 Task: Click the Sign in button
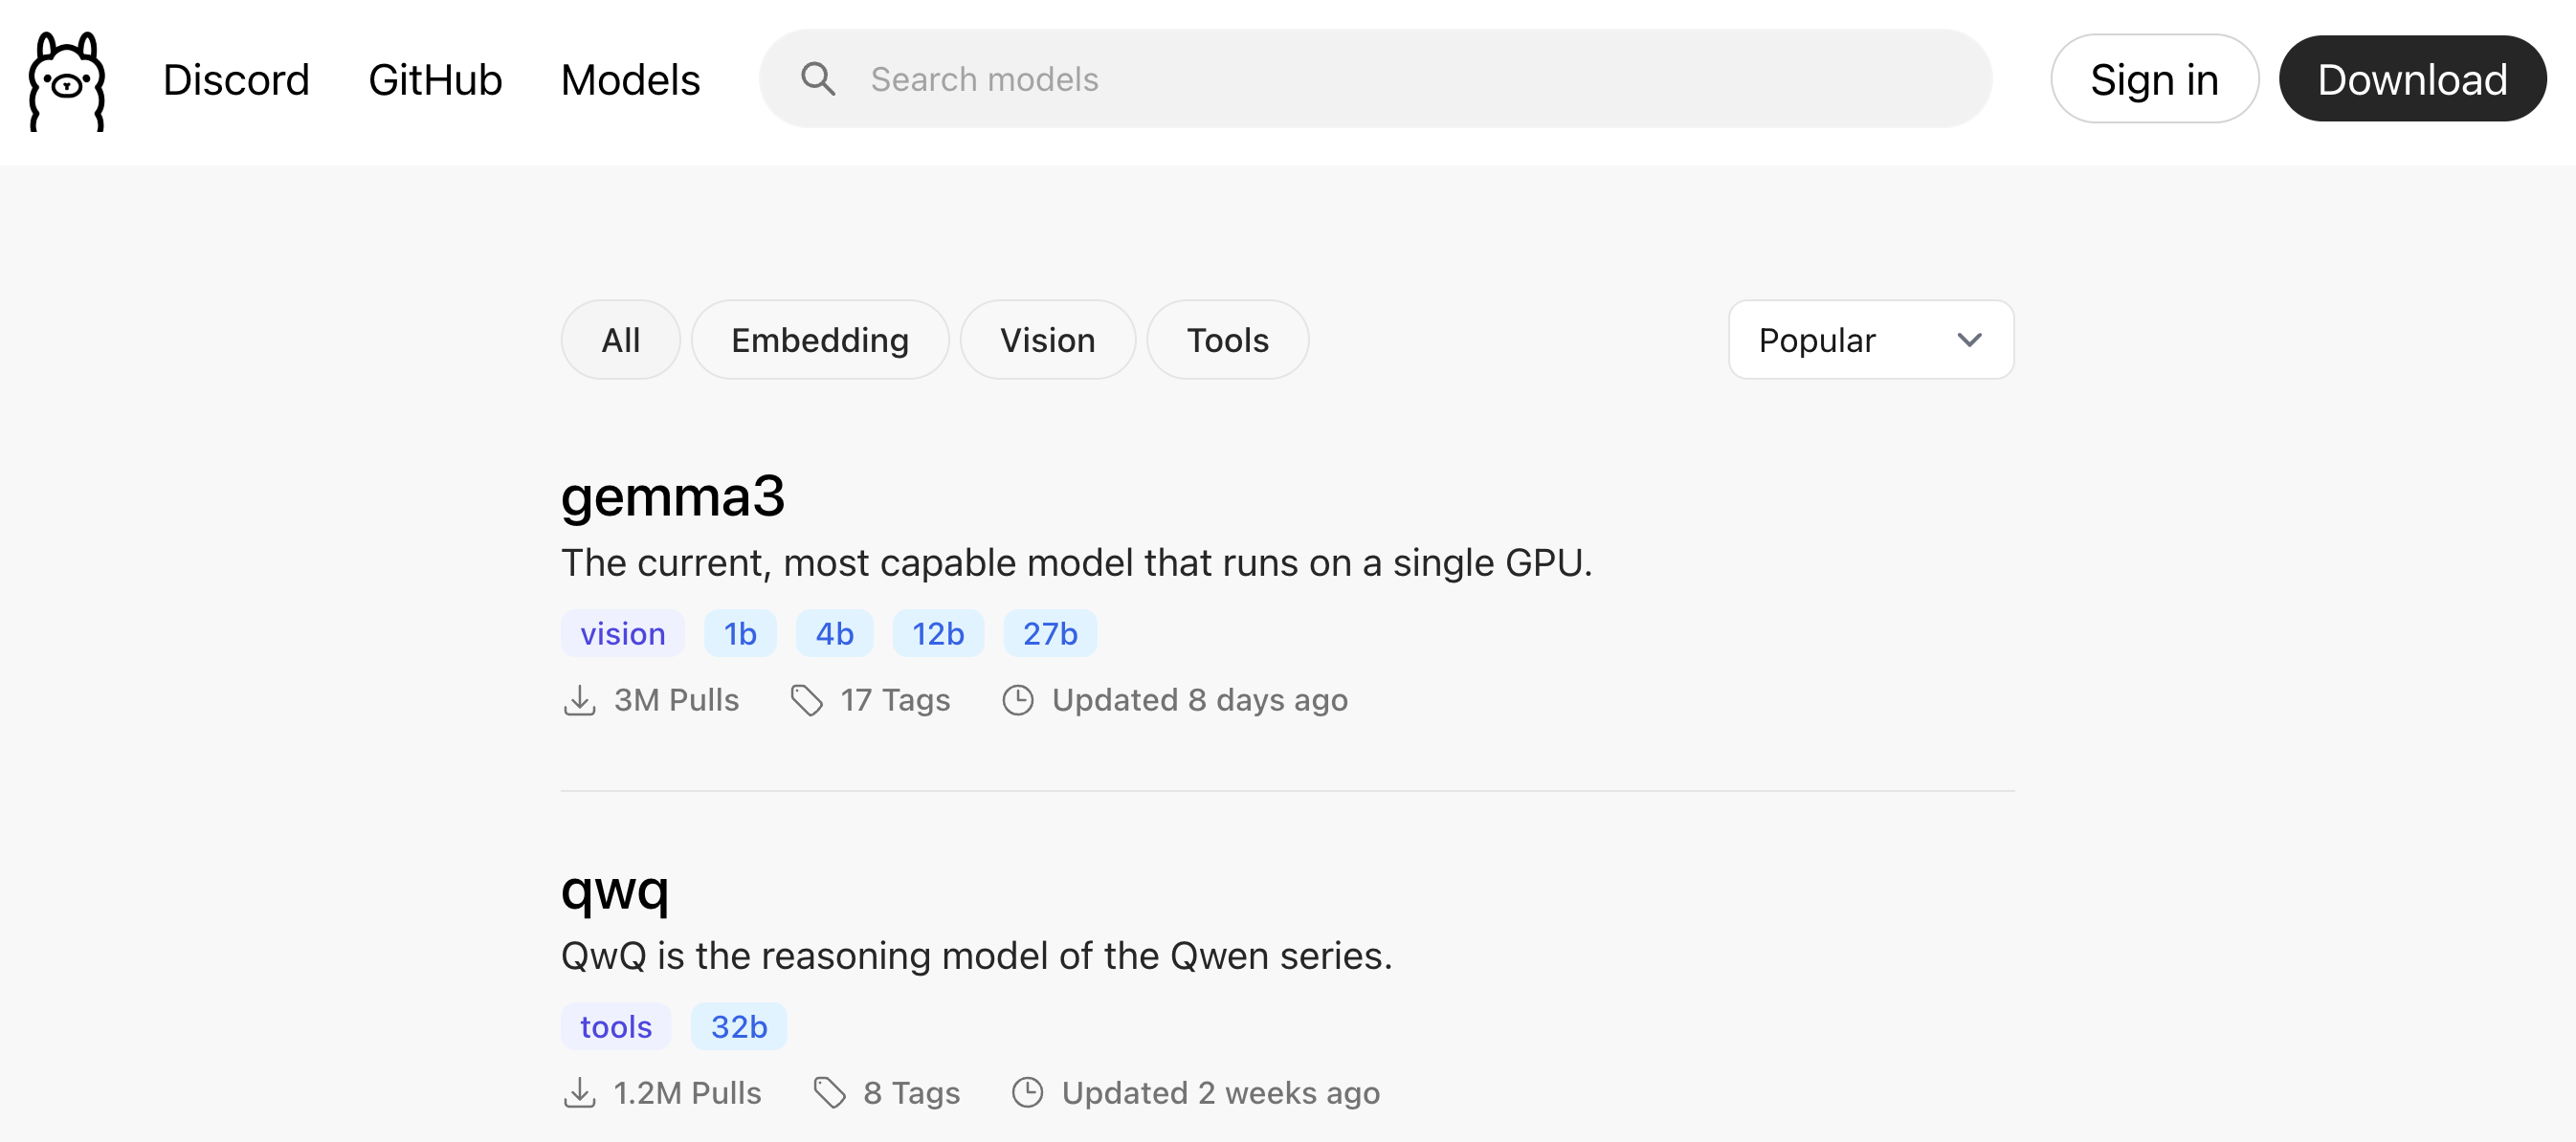(x=2154, y=79)
